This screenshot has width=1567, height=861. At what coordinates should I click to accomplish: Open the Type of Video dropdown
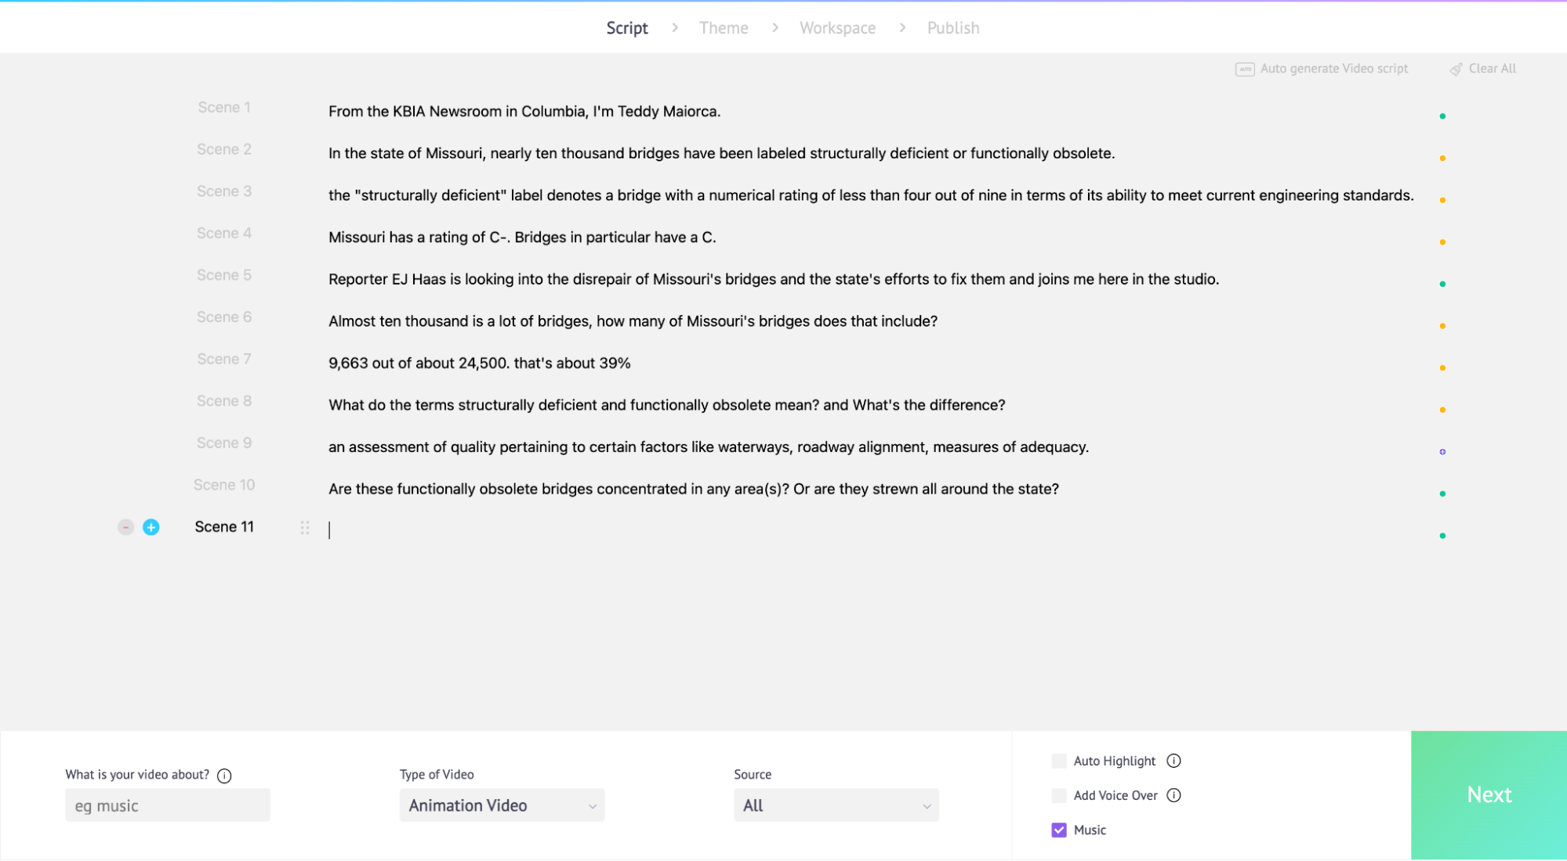coord(502,805)
